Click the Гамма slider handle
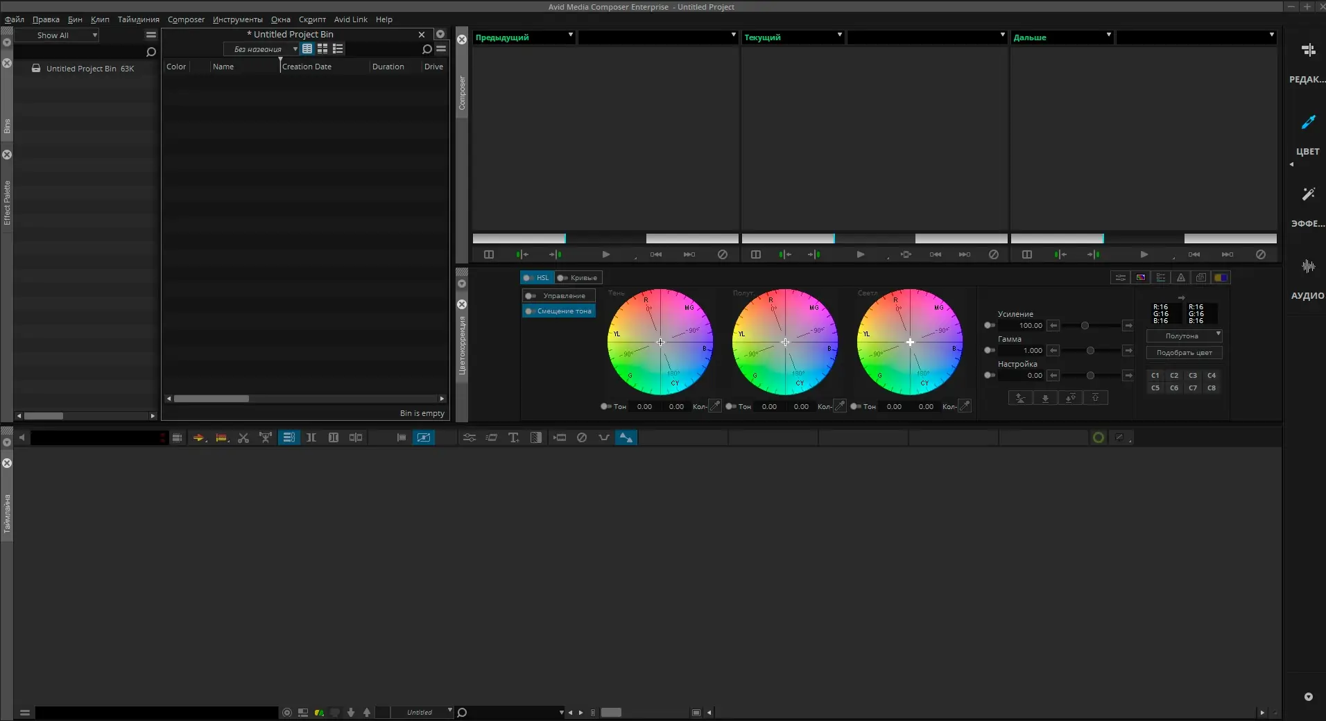 (x=1090, y=350)
